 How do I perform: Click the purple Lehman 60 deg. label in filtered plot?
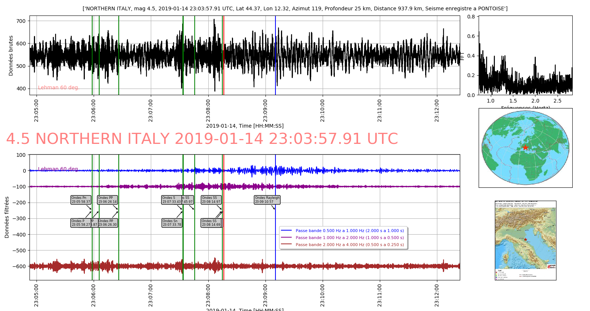click(x=59, y=169)
